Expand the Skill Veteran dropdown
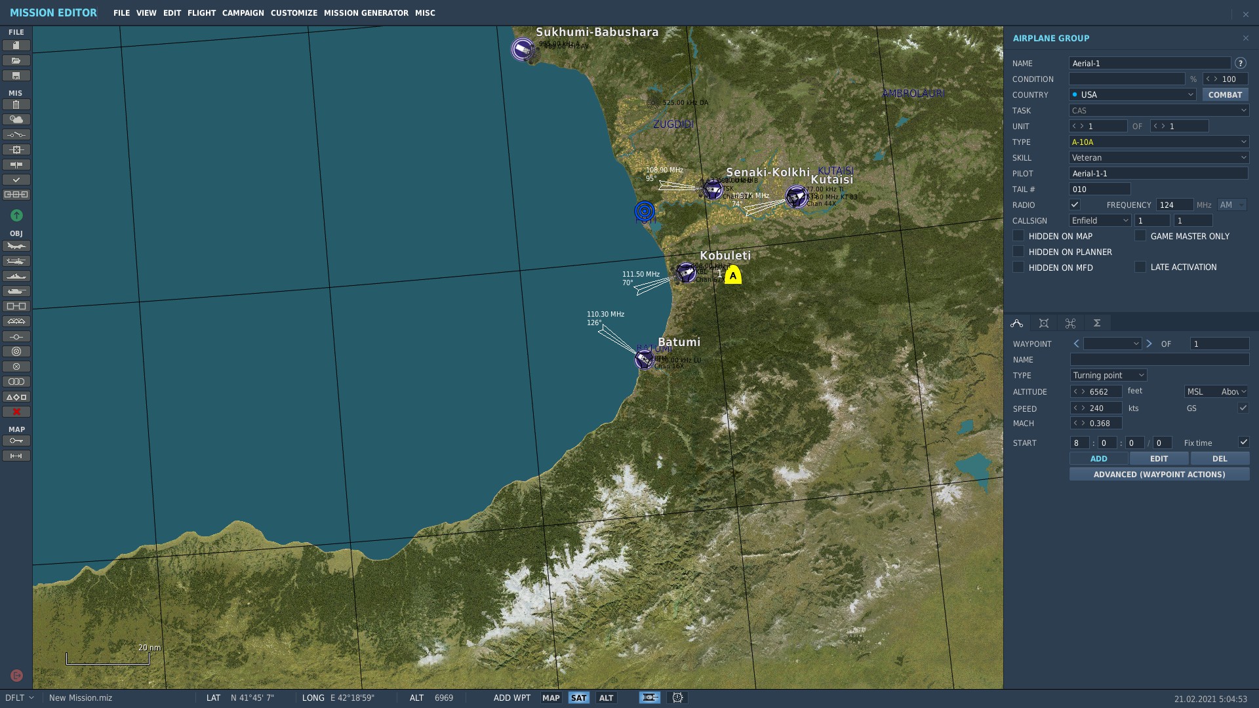1259x708 pixels. 1158,157
